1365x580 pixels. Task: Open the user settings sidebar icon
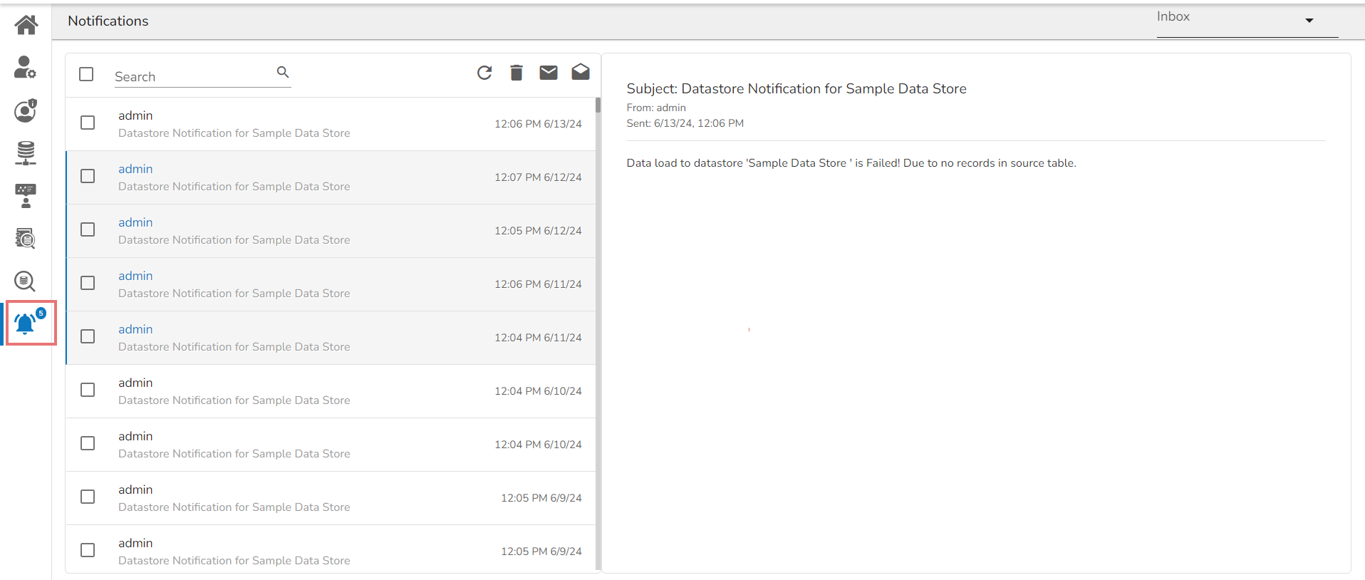(25, 68)
